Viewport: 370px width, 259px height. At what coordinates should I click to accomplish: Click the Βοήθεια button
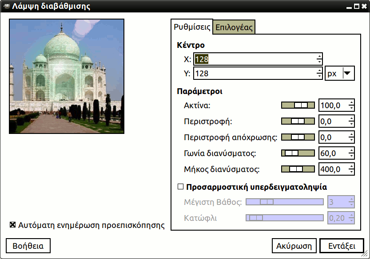coord(28,246)
